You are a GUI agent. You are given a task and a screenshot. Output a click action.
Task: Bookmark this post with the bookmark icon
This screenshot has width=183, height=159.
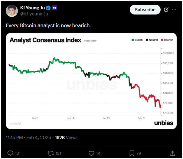click(x=132, y=153)
